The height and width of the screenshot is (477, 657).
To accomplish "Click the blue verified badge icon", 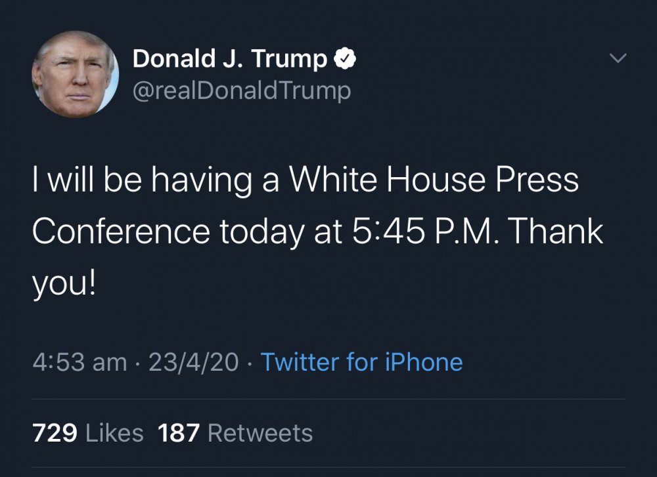I will point(345,60).
